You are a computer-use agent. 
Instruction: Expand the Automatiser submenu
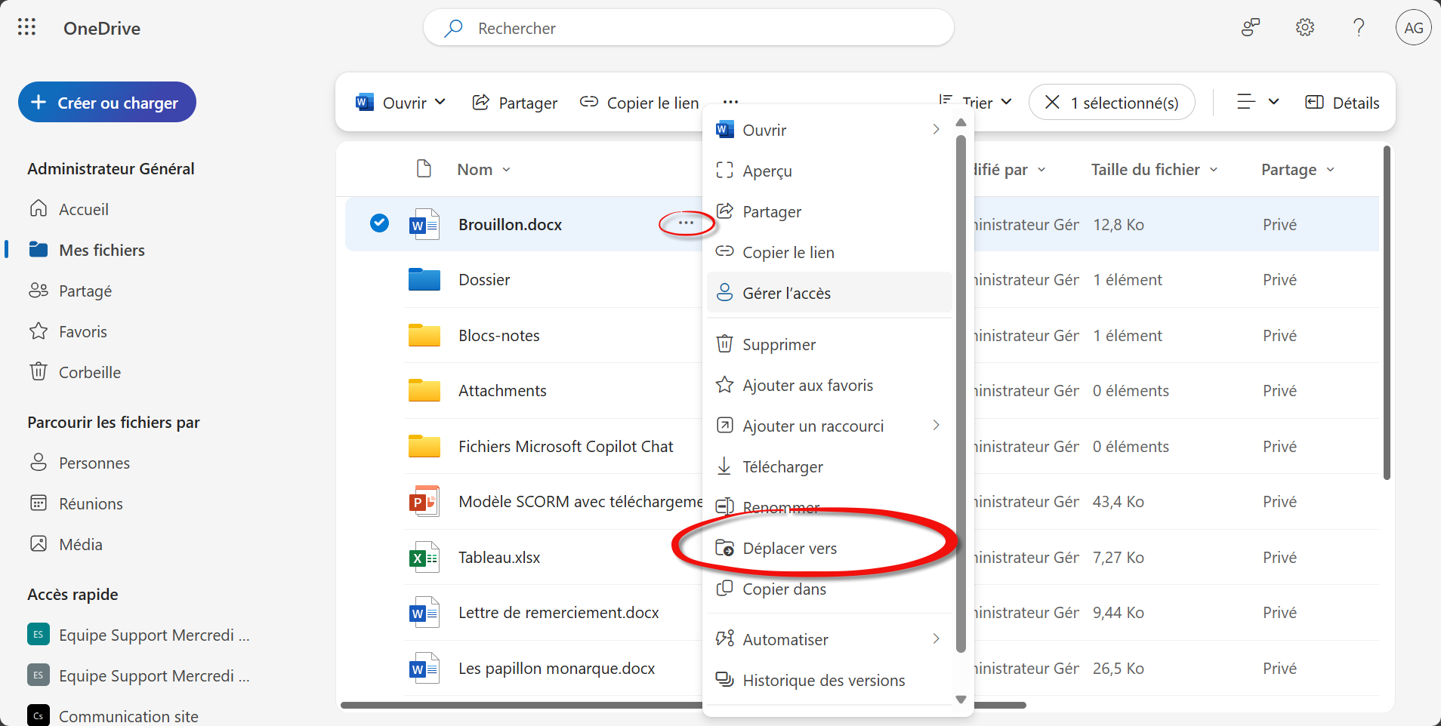pyautogui.click(x=936, y=639)
